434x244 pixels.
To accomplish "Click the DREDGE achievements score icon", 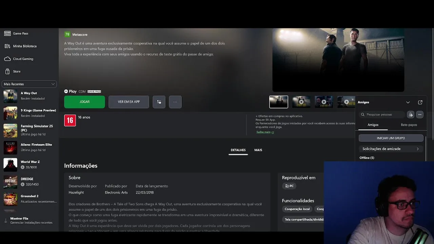I will 23,184.
